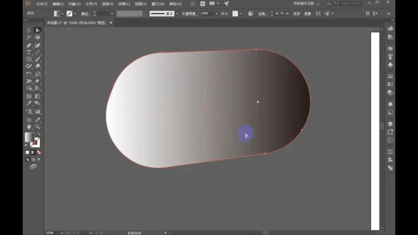Viewport: 418px width, 235px height.
Task: Close the 未标题-2 document tab
Action: coord(111,23)
